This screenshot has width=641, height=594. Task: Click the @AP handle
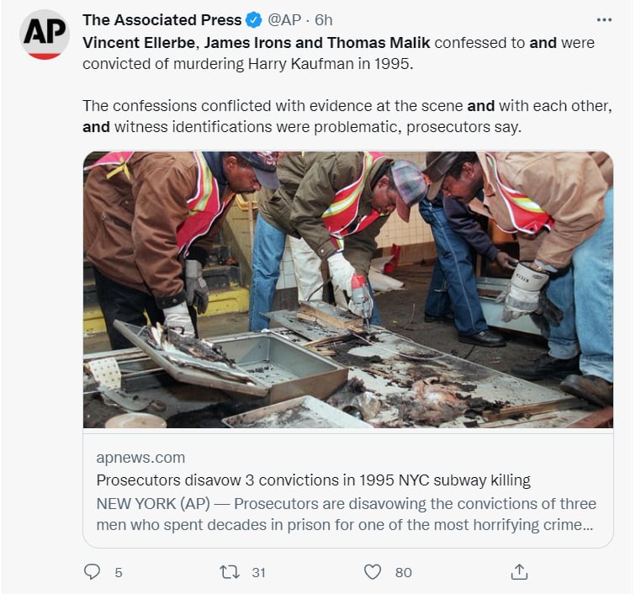(x=284, y=20)
